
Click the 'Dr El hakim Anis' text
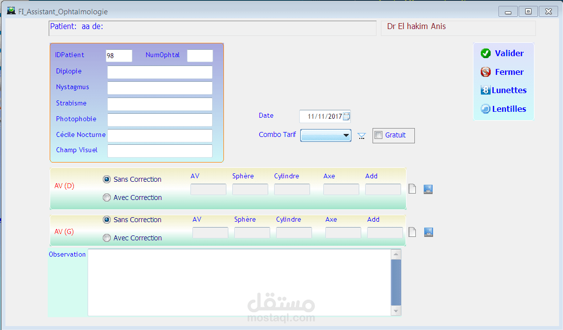[x=416, y=26]
